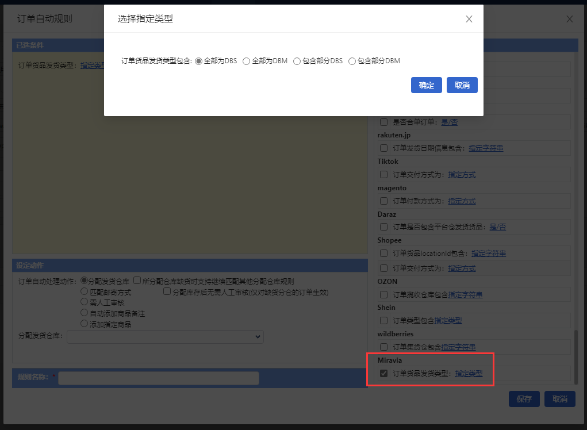This screenshot has height=430, width=587.
Task: Open 指定方式 link under Tiktok
Action: click(x=462, y=175)
